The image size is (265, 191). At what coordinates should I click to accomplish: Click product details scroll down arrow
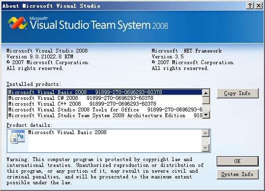click(206, 148)
